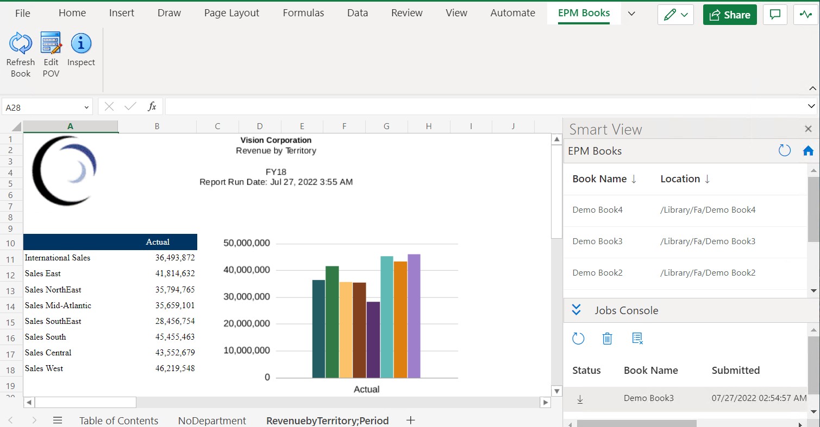This screenshot has height=427, width=820.
Task: Refresh the EPM Books list icon
Action: (784, 151)
